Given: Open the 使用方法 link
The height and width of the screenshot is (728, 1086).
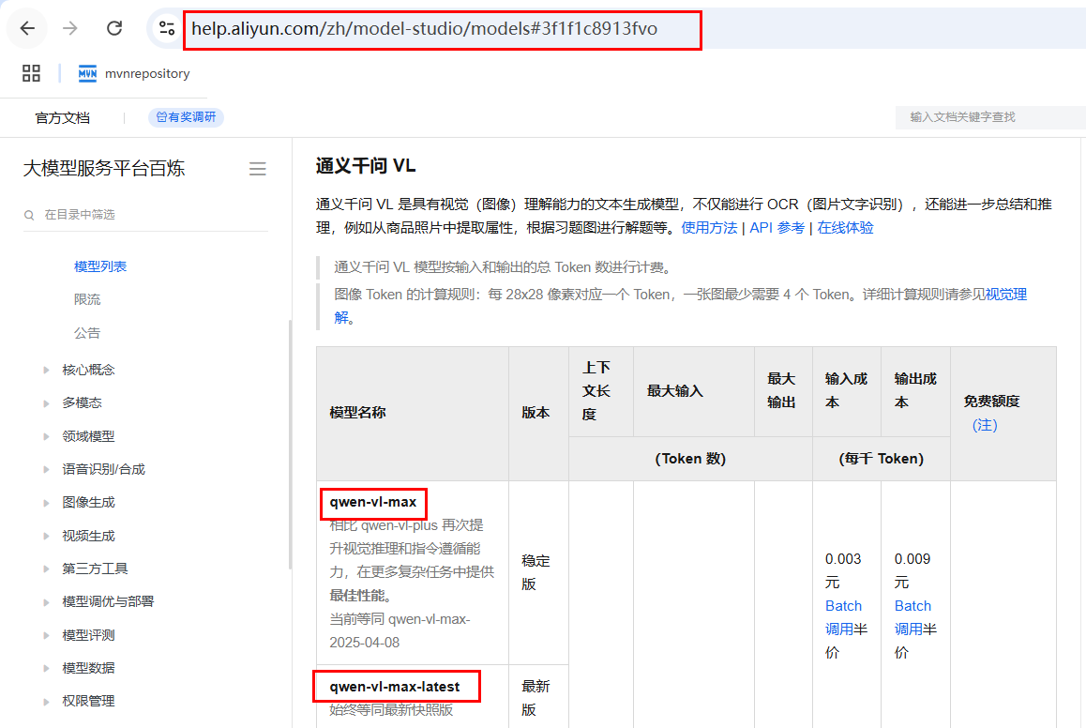Looking at the screenshot, I should point(709,228).
